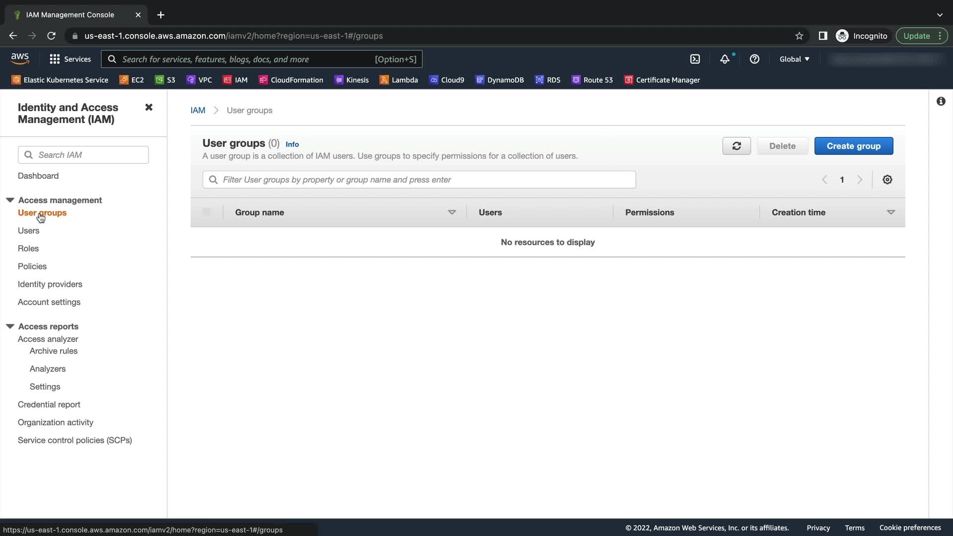The image size is (953, 536).
Task: Open table preferences gear icon
Action: point(887,180)
